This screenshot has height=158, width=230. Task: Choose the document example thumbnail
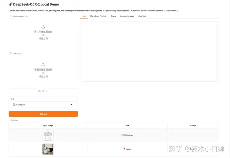pyautogui.click(x=48, y=135)
